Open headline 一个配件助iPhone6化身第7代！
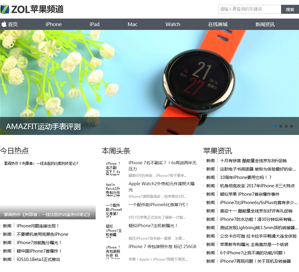 (159, 205)
